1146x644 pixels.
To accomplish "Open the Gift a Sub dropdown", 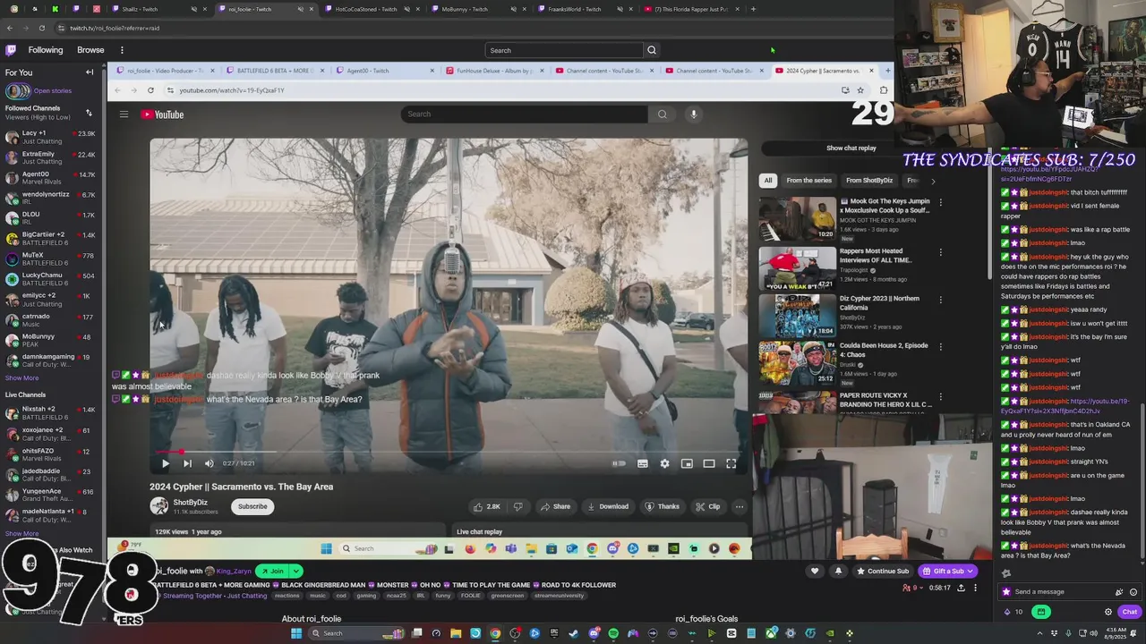I will click(948, 571).
